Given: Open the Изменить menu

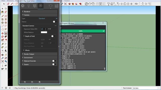Looking at the screenshot, I should (x=10, y=1).
